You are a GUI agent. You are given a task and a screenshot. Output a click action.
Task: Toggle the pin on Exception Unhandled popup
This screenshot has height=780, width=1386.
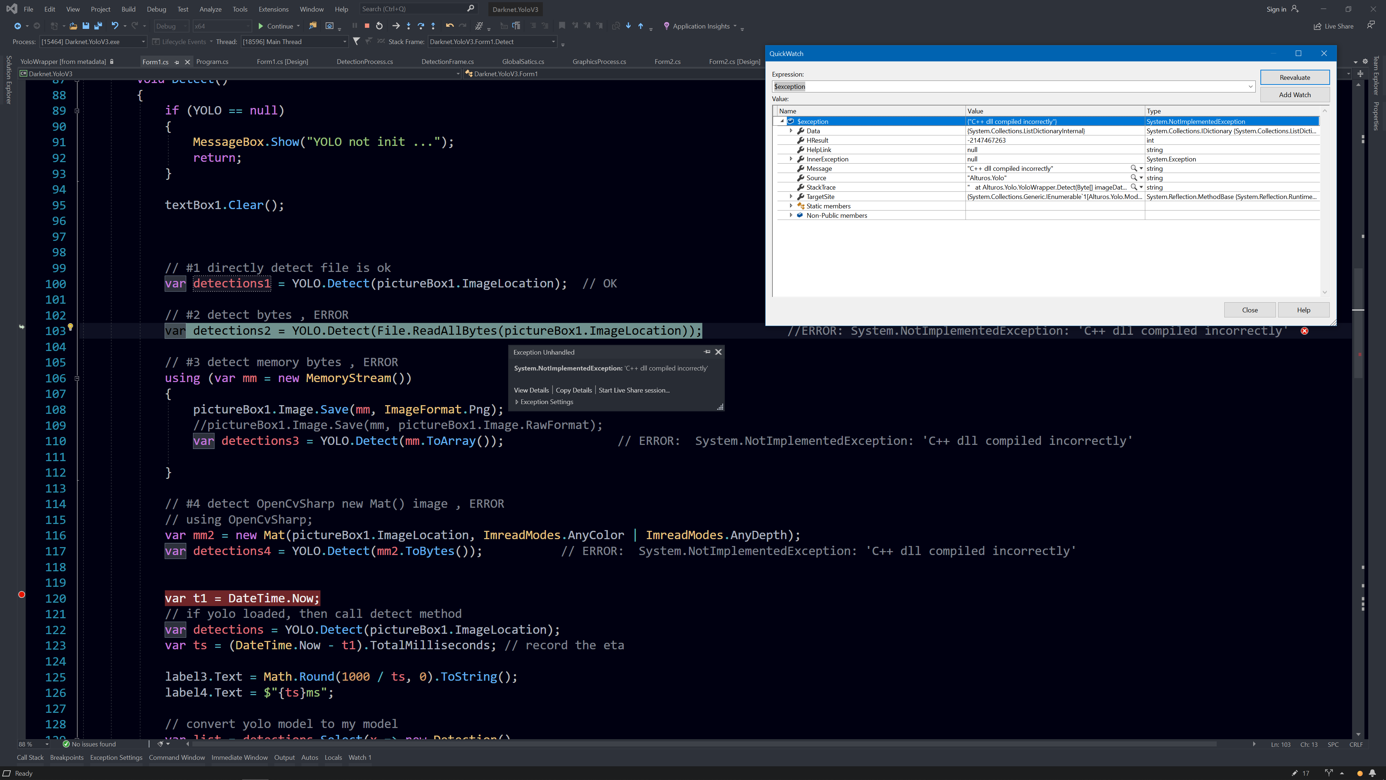[707, 352]
